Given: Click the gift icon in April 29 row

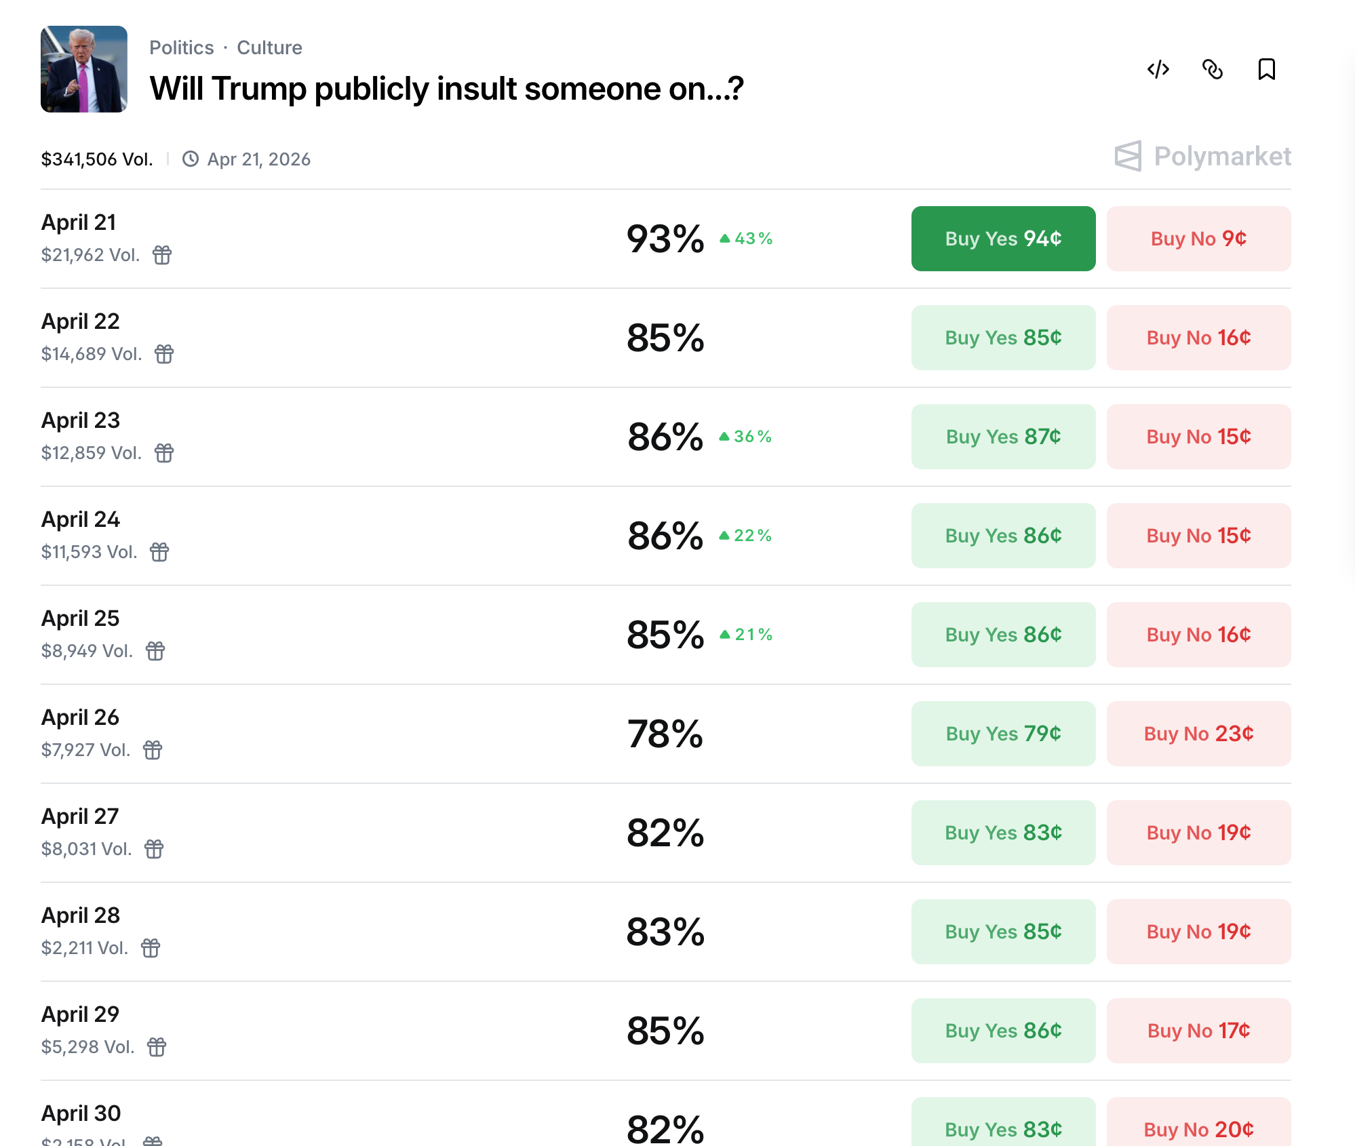Looking at the screenshot, I should (x=157, y=1047).
